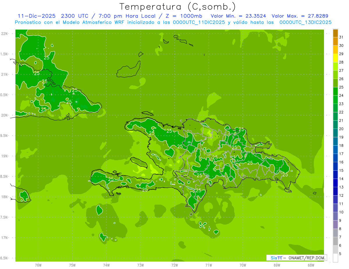Click the purple legend swatch between 9 and 10

335,216
